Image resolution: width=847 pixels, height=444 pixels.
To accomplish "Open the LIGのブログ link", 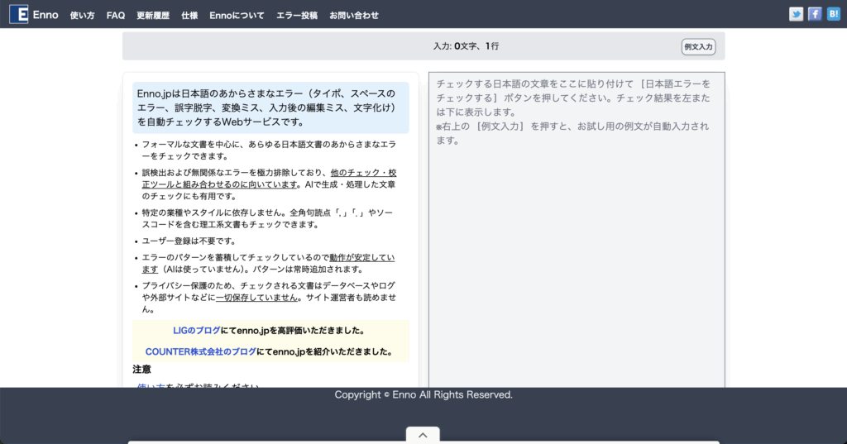I will click(x=197, y=331).
